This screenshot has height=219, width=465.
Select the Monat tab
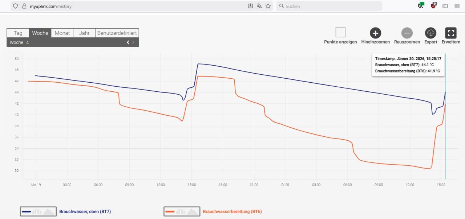[x=62, y=33]
